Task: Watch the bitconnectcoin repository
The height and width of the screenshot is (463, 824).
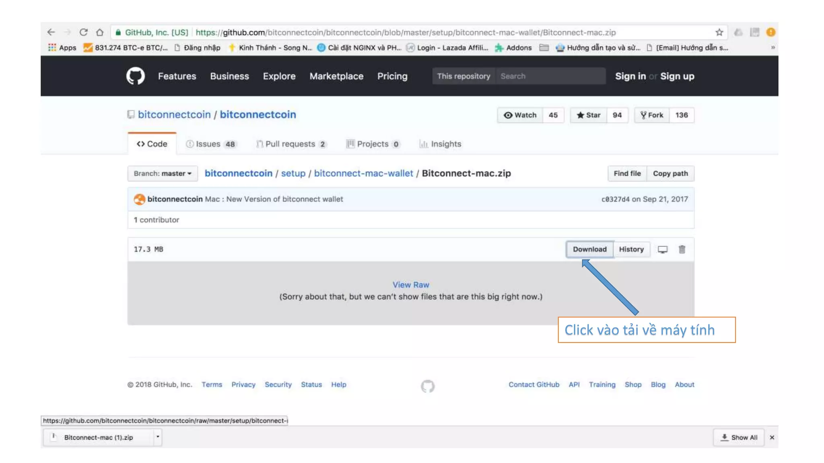Action: [520, 115]
